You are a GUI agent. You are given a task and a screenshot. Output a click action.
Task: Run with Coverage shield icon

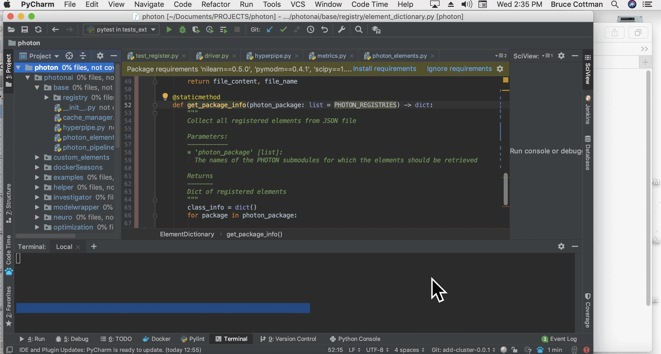[x=196, y=30]
